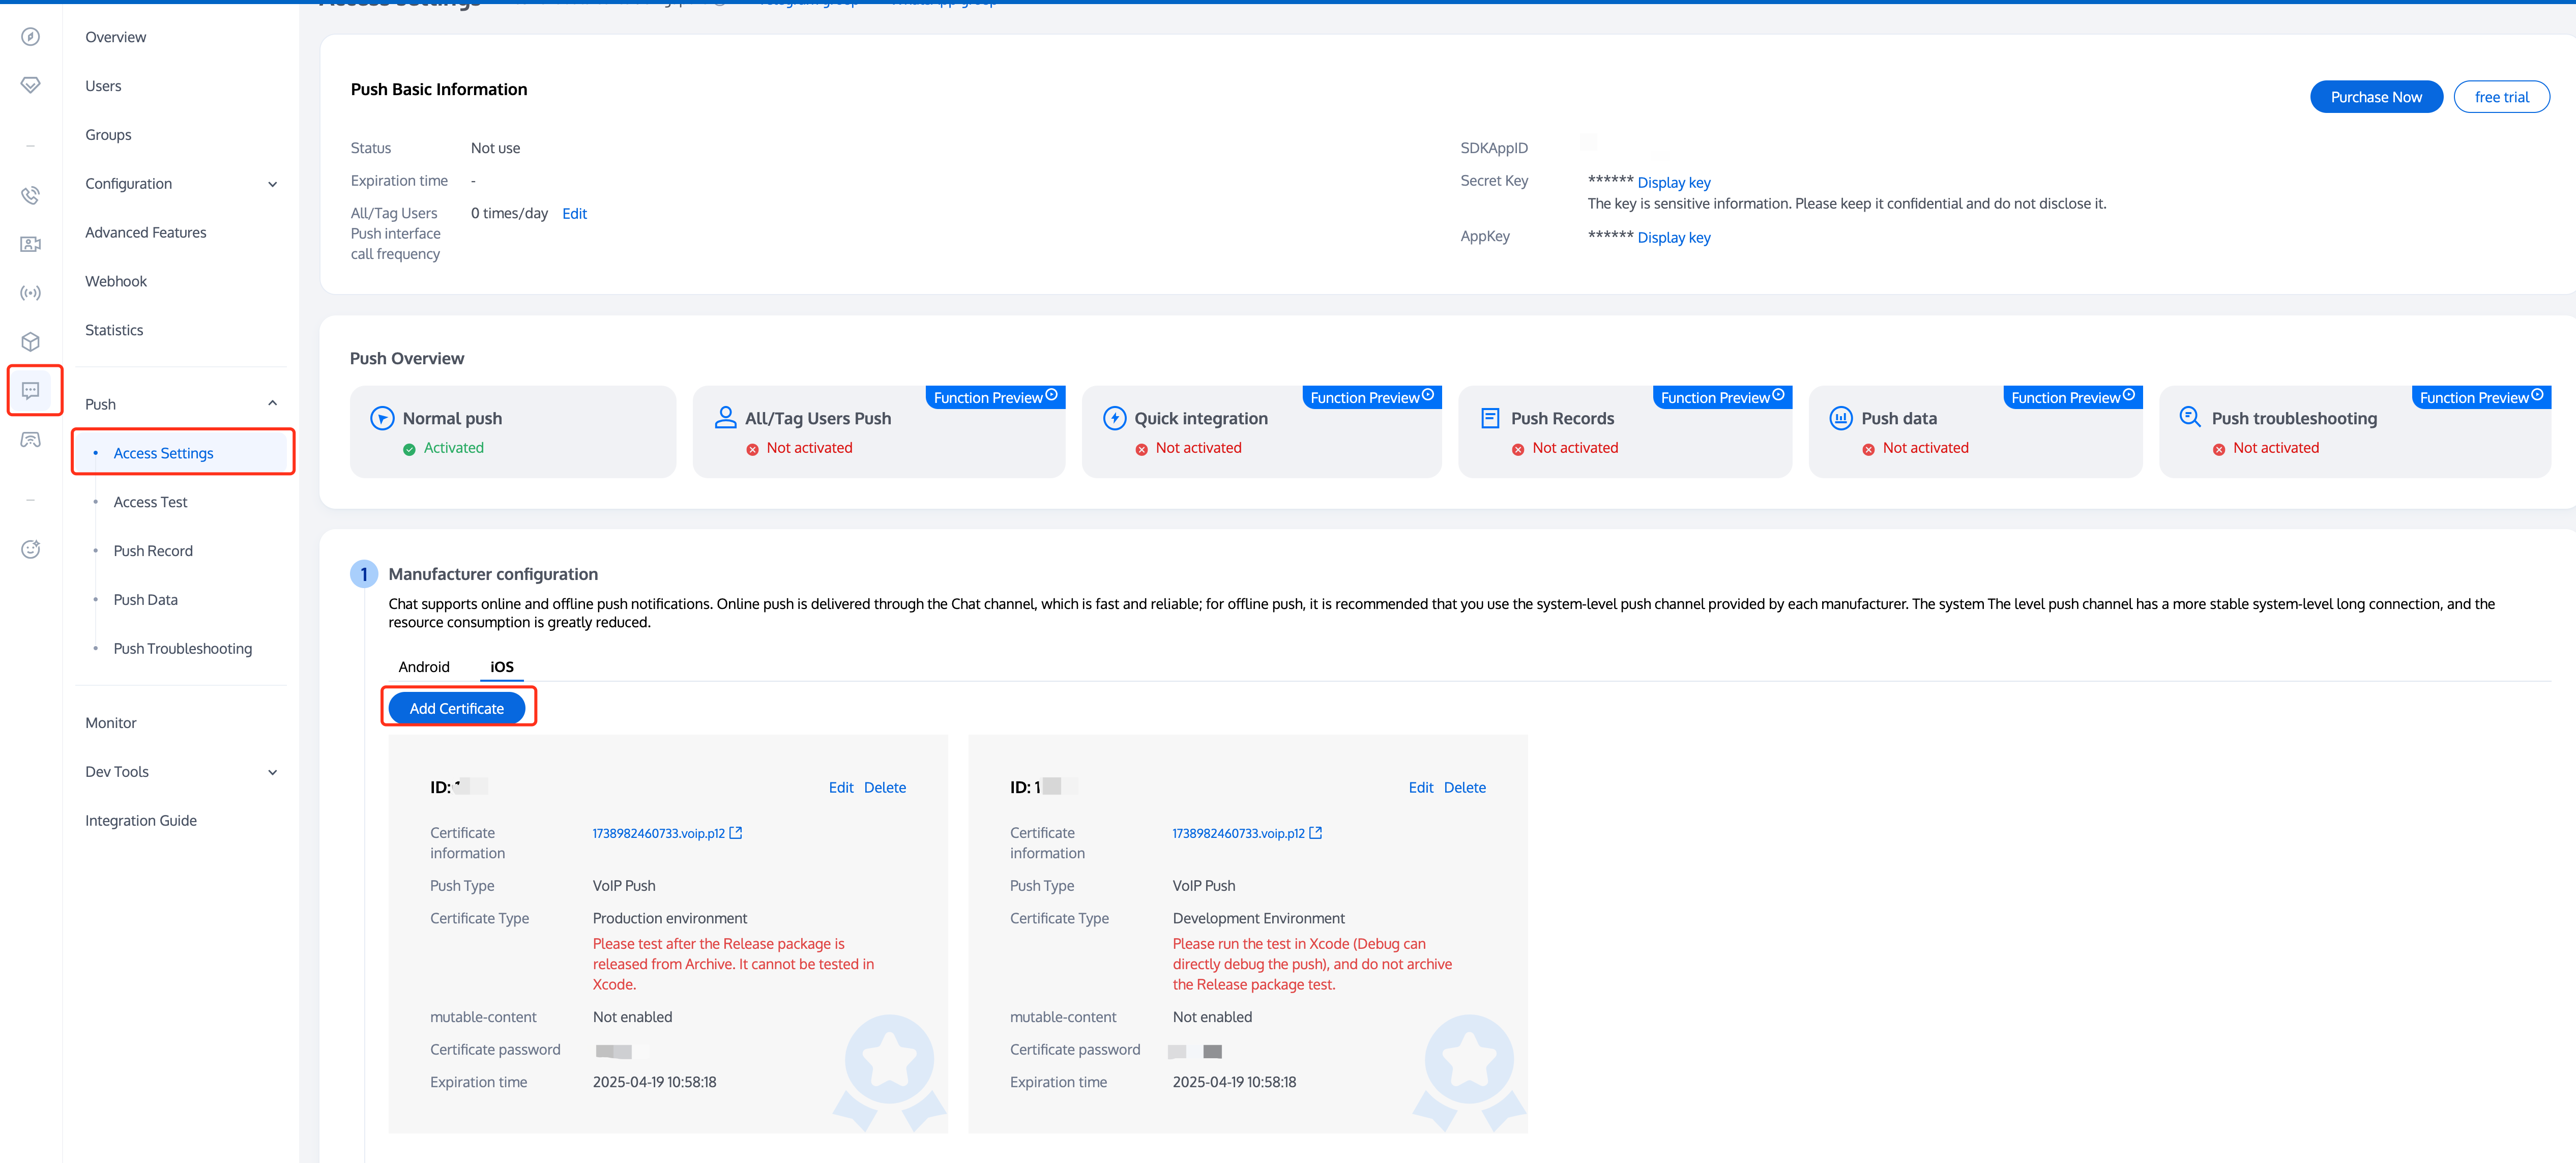Select the phone call product icon

(30, 195)
